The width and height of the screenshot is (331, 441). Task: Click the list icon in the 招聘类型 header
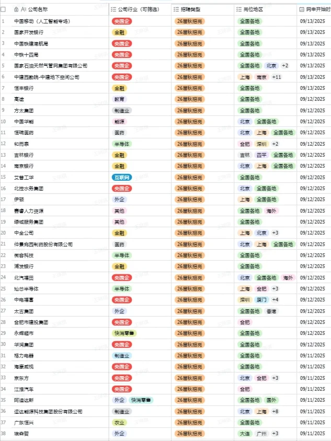[176, 9]
